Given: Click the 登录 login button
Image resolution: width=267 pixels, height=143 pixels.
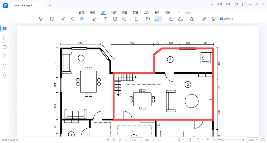Looking at the screenshot, I should pyautogui.click(x=228, y=4).
